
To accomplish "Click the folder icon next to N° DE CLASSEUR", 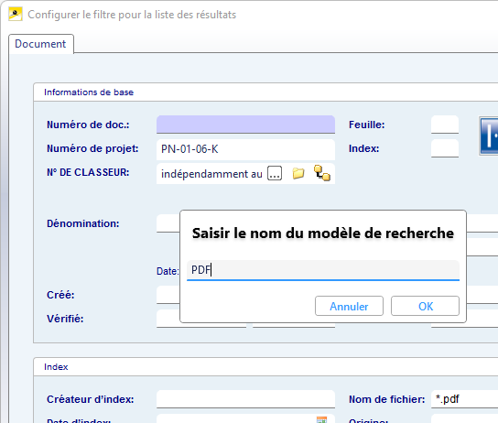I will (x=298, y=173).
